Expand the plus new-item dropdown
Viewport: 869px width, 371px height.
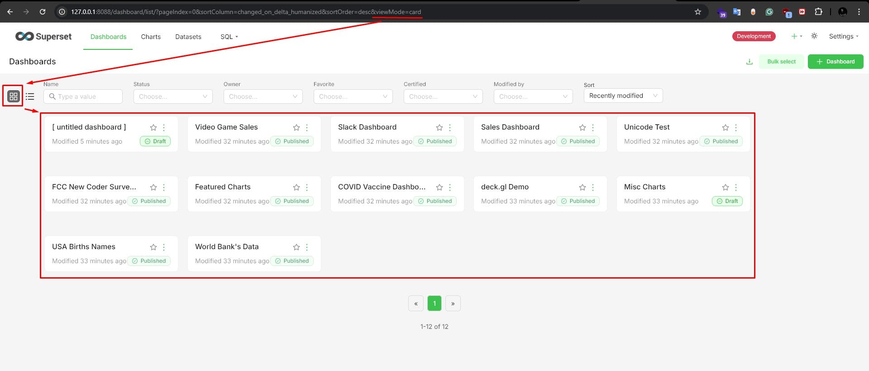(797, 36)
